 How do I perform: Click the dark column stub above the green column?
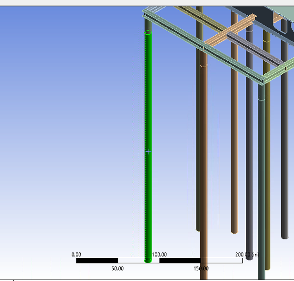[x=148, y=26]
